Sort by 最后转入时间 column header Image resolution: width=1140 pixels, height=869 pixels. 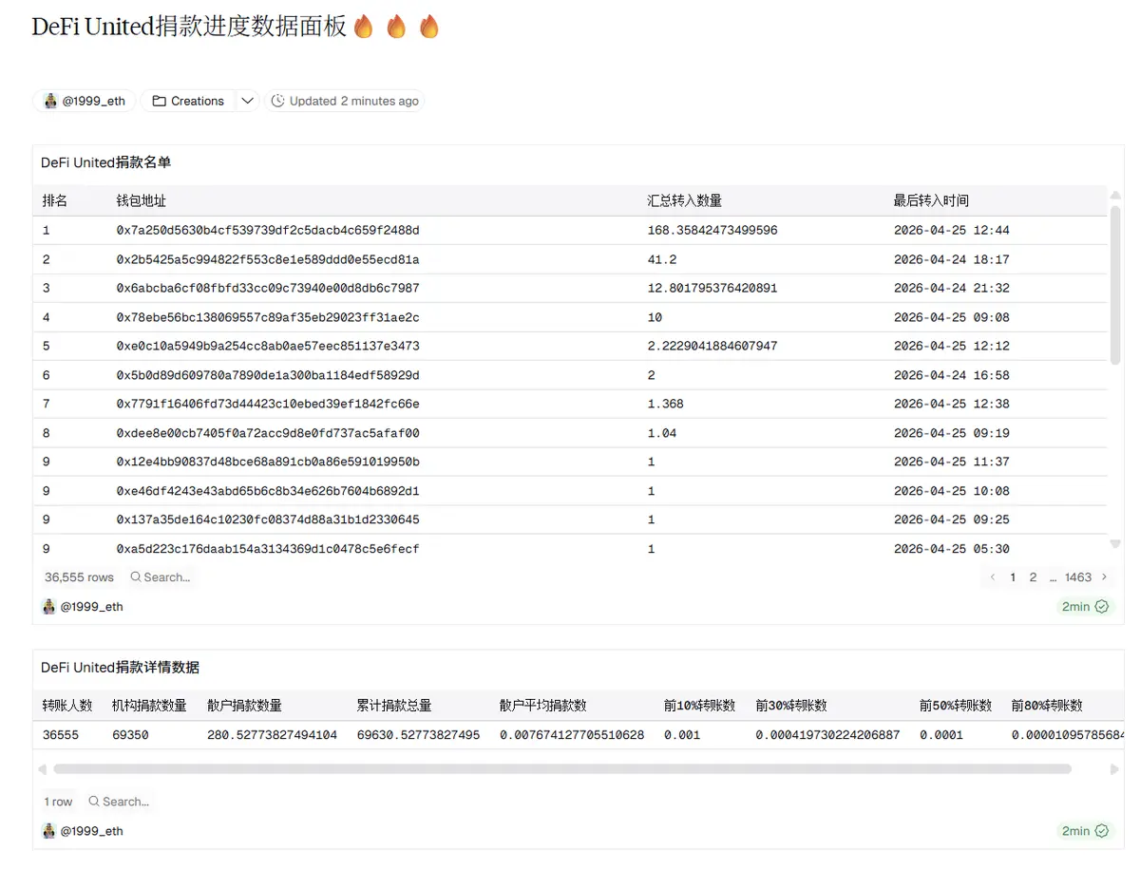pyautogui.click(x=932, y=200)
